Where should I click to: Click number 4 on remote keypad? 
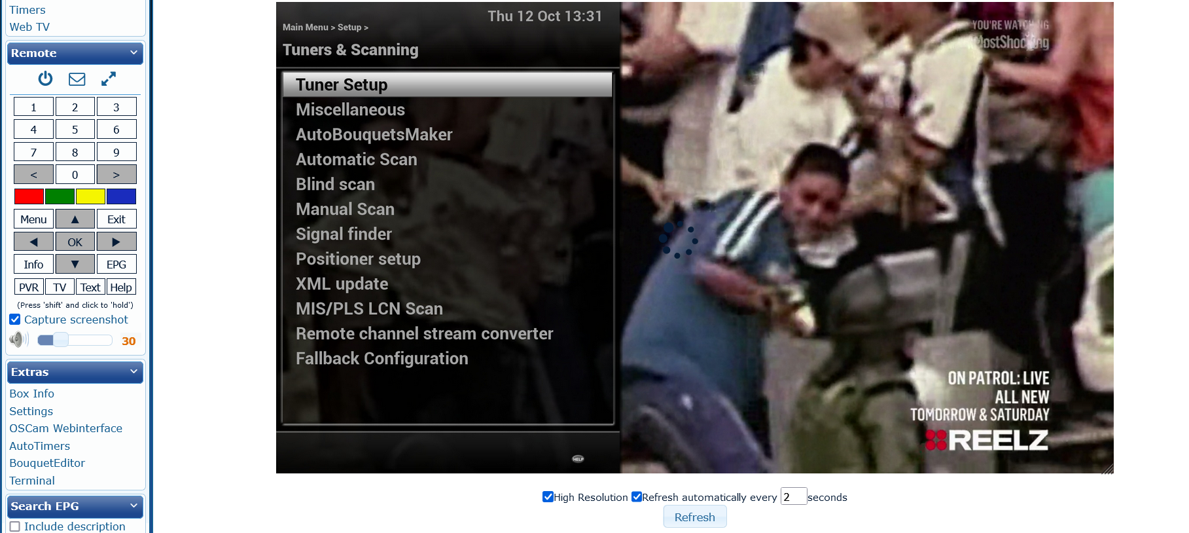(x=33, y=129)
